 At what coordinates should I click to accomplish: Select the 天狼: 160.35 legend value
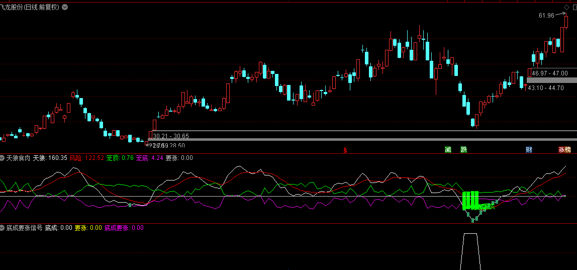(x=50, y=158)
